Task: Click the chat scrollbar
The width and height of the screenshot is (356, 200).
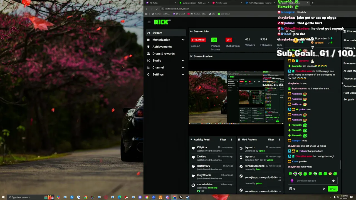Action: [x=341, y=164]
